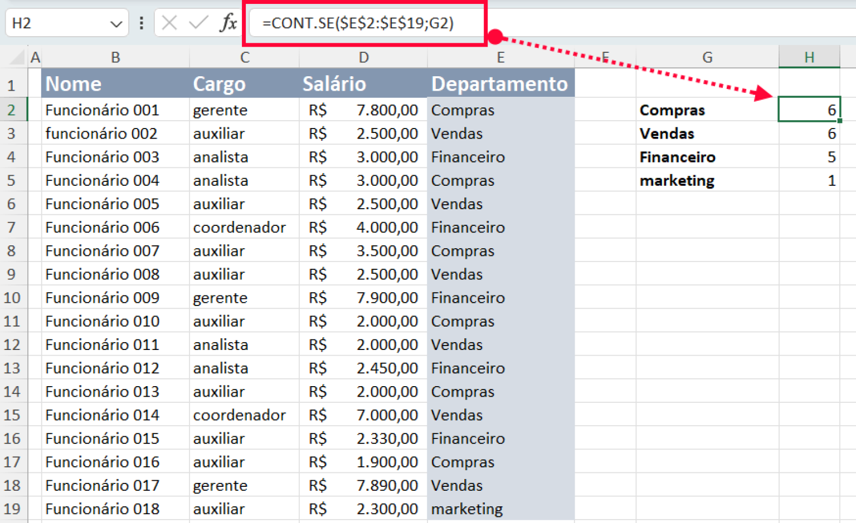Click the Select All corner button above row 1

click(17, 56)
